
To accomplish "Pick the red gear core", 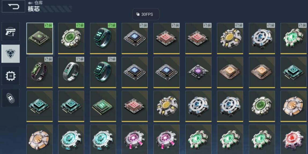I will click(x=294, y=139).
